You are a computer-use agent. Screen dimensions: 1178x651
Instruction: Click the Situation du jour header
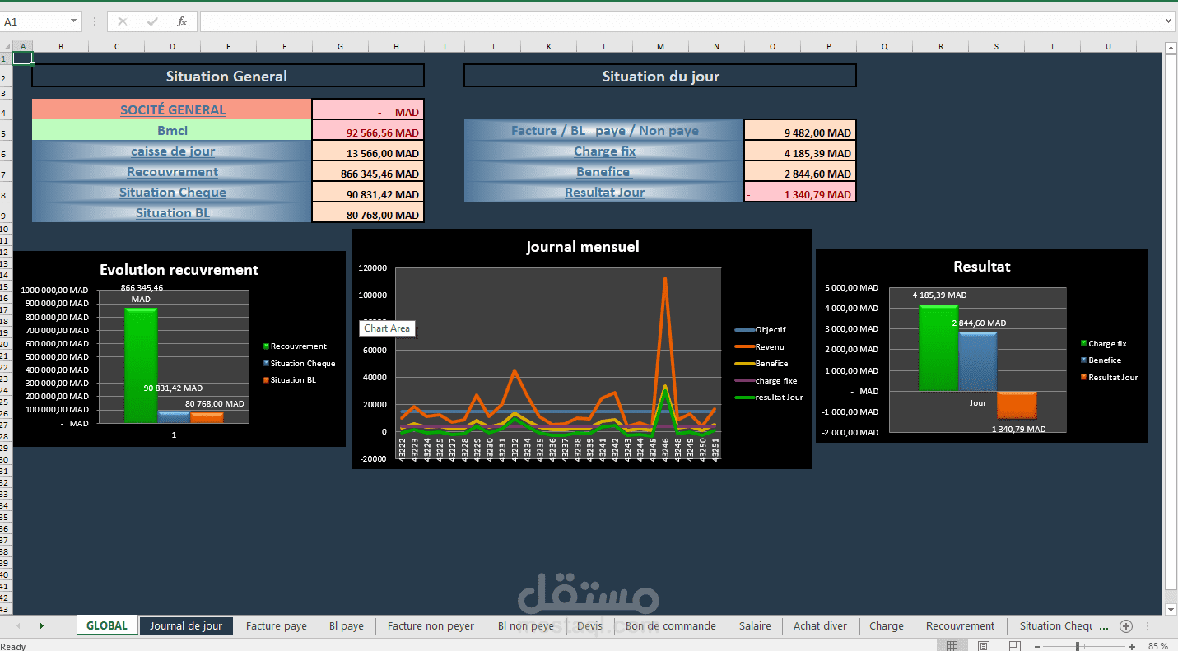(660, 76)
